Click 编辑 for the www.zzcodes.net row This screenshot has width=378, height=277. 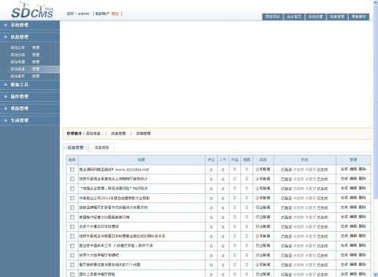(x=353, y=169)
